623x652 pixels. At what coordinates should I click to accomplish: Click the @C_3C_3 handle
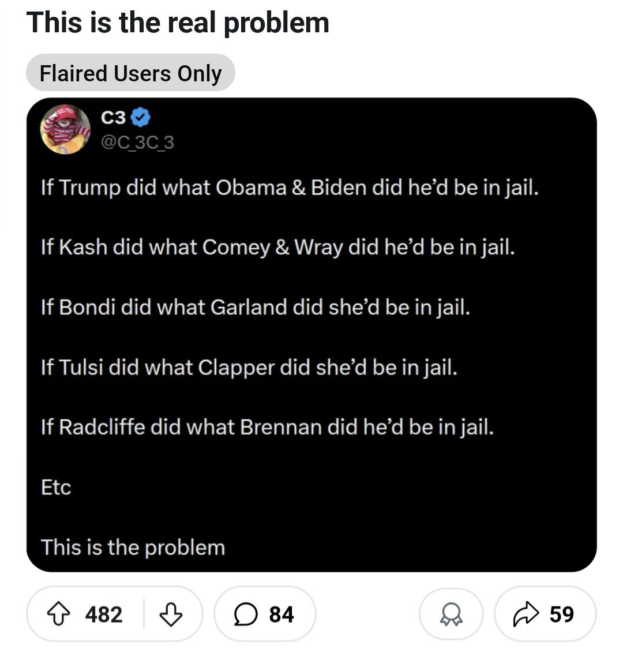tap(137, 141)
